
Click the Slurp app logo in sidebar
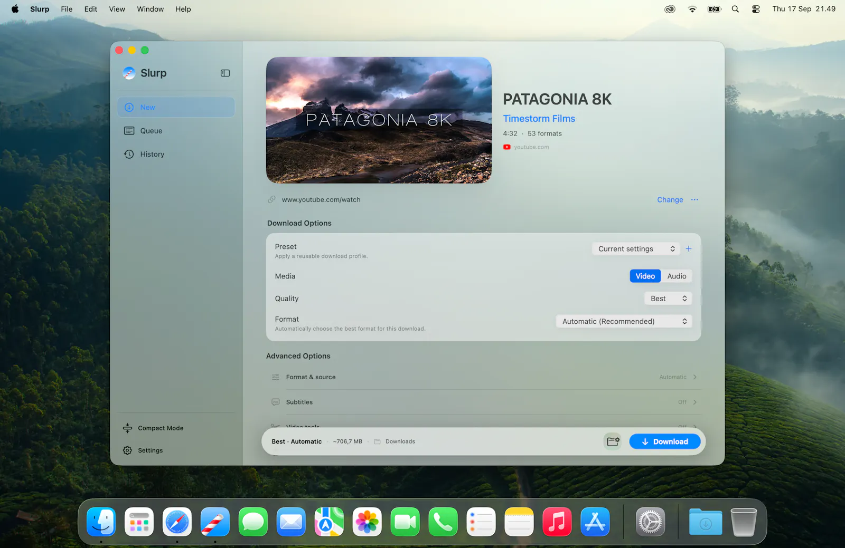click(x=129, y=73)
